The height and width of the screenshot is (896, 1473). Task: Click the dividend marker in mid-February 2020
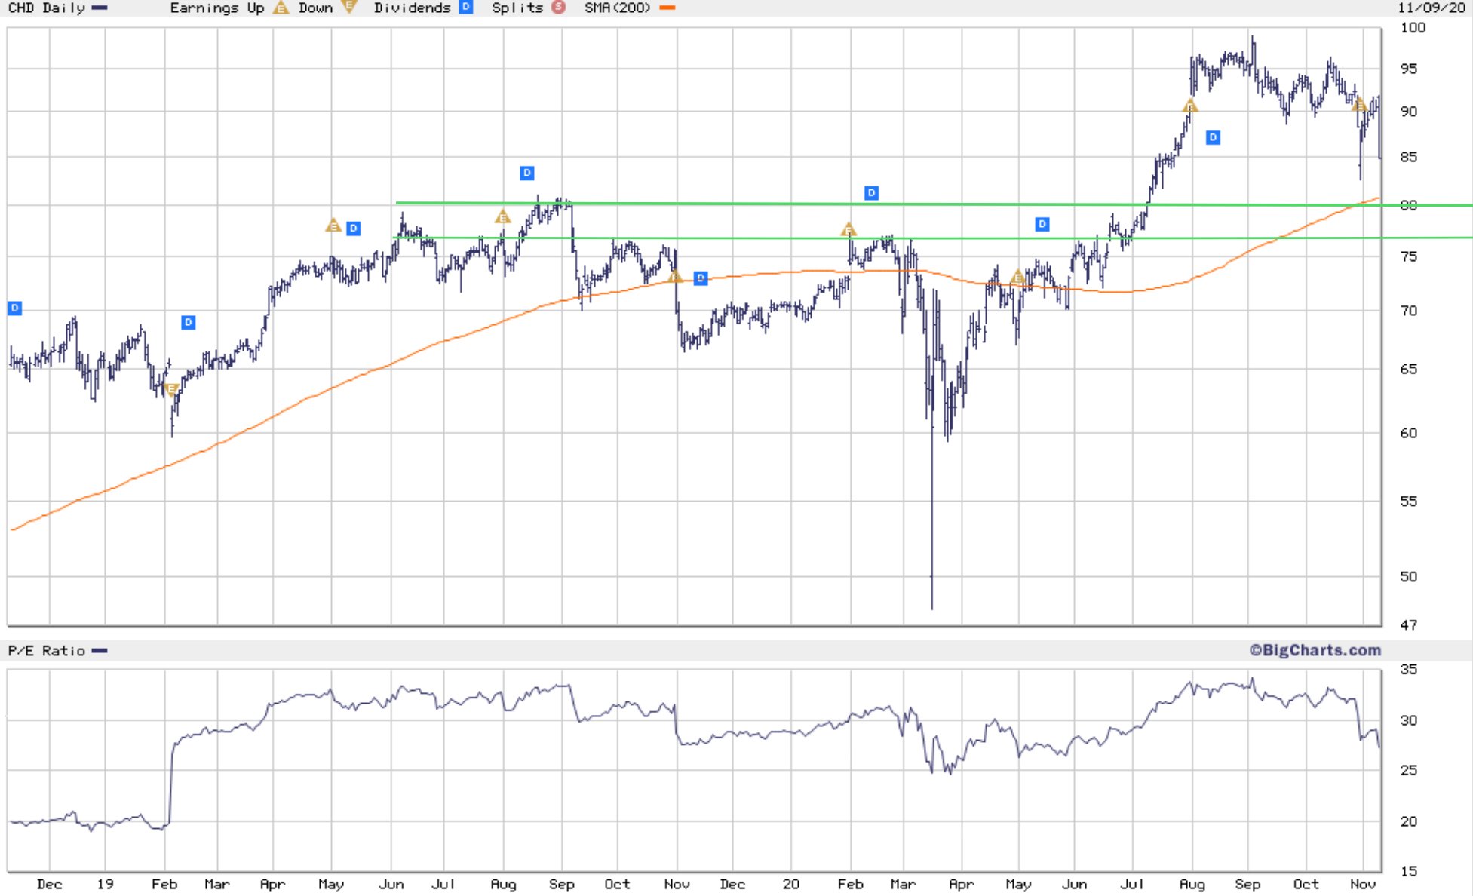[x=871, y=193]
